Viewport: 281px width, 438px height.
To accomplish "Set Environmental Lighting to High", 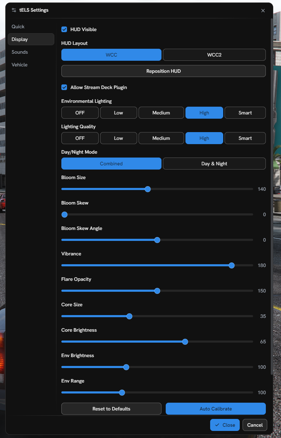I will (204, 113).
